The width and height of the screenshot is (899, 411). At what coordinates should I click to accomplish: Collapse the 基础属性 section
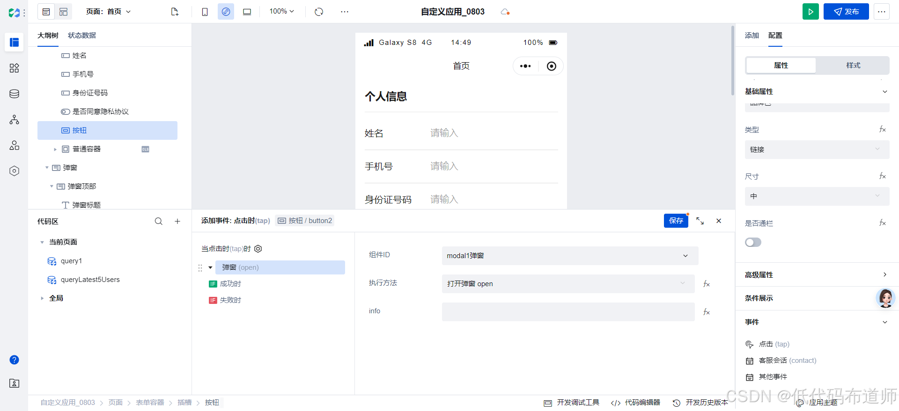click(x=885, y=92)
